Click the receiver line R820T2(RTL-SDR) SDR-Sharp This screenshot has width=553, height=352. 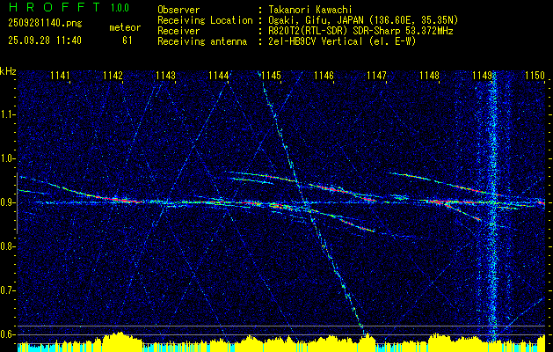point(332,31)
